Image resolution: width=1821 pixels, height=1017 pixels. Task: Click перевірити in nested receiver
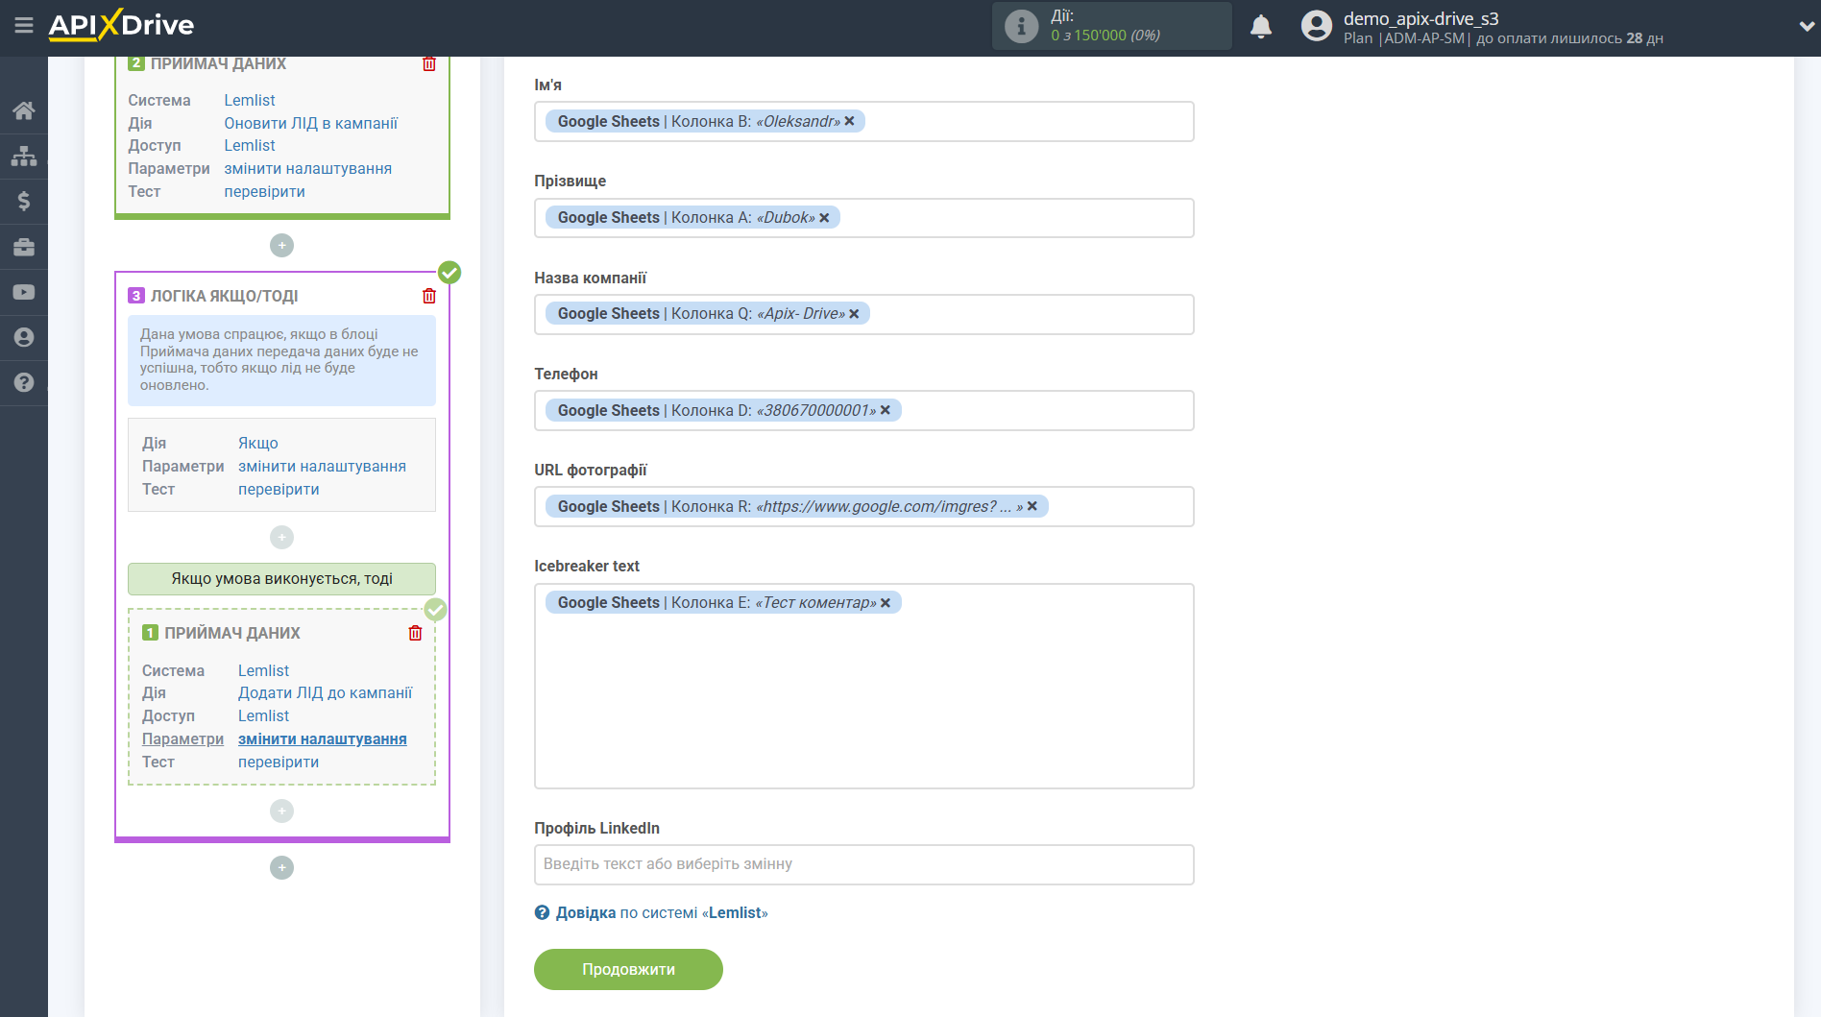pyautogui.click(x=279, y=762)
